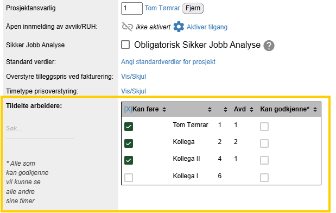Image resolution: width=336 pixels, height=213 pixels.
Task: Uncheck Kan føre for Kollega
Action: pyautogui.click(x=129, y=143)
